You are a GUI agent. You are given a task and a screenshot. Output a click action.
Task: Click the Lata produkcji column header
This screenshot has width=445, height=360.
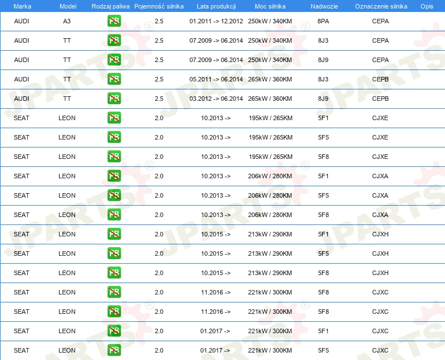pyautogui.click(x=216, y=6)
